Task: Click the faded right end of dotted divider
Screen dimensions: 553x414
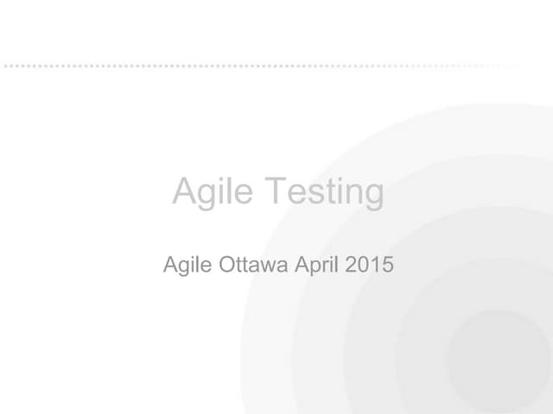Action: tap(518, 65)
